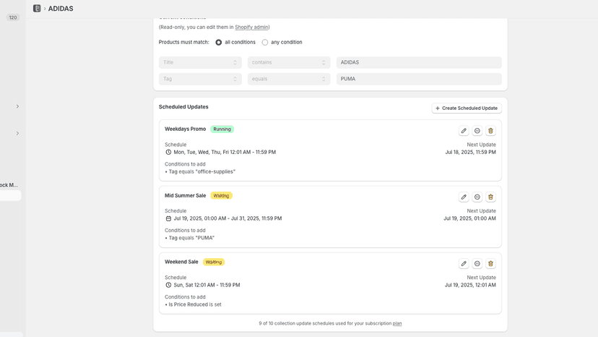Image resolution: width=598 pixels, height=337 pixels.
Task: Open the Tag condition field dropdown
Action: point(200,79)
